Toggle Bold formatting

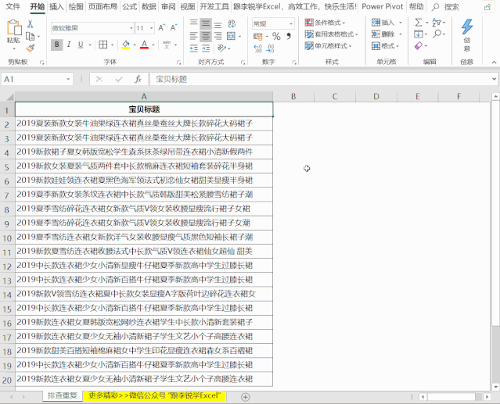click(x=57, y=45)
